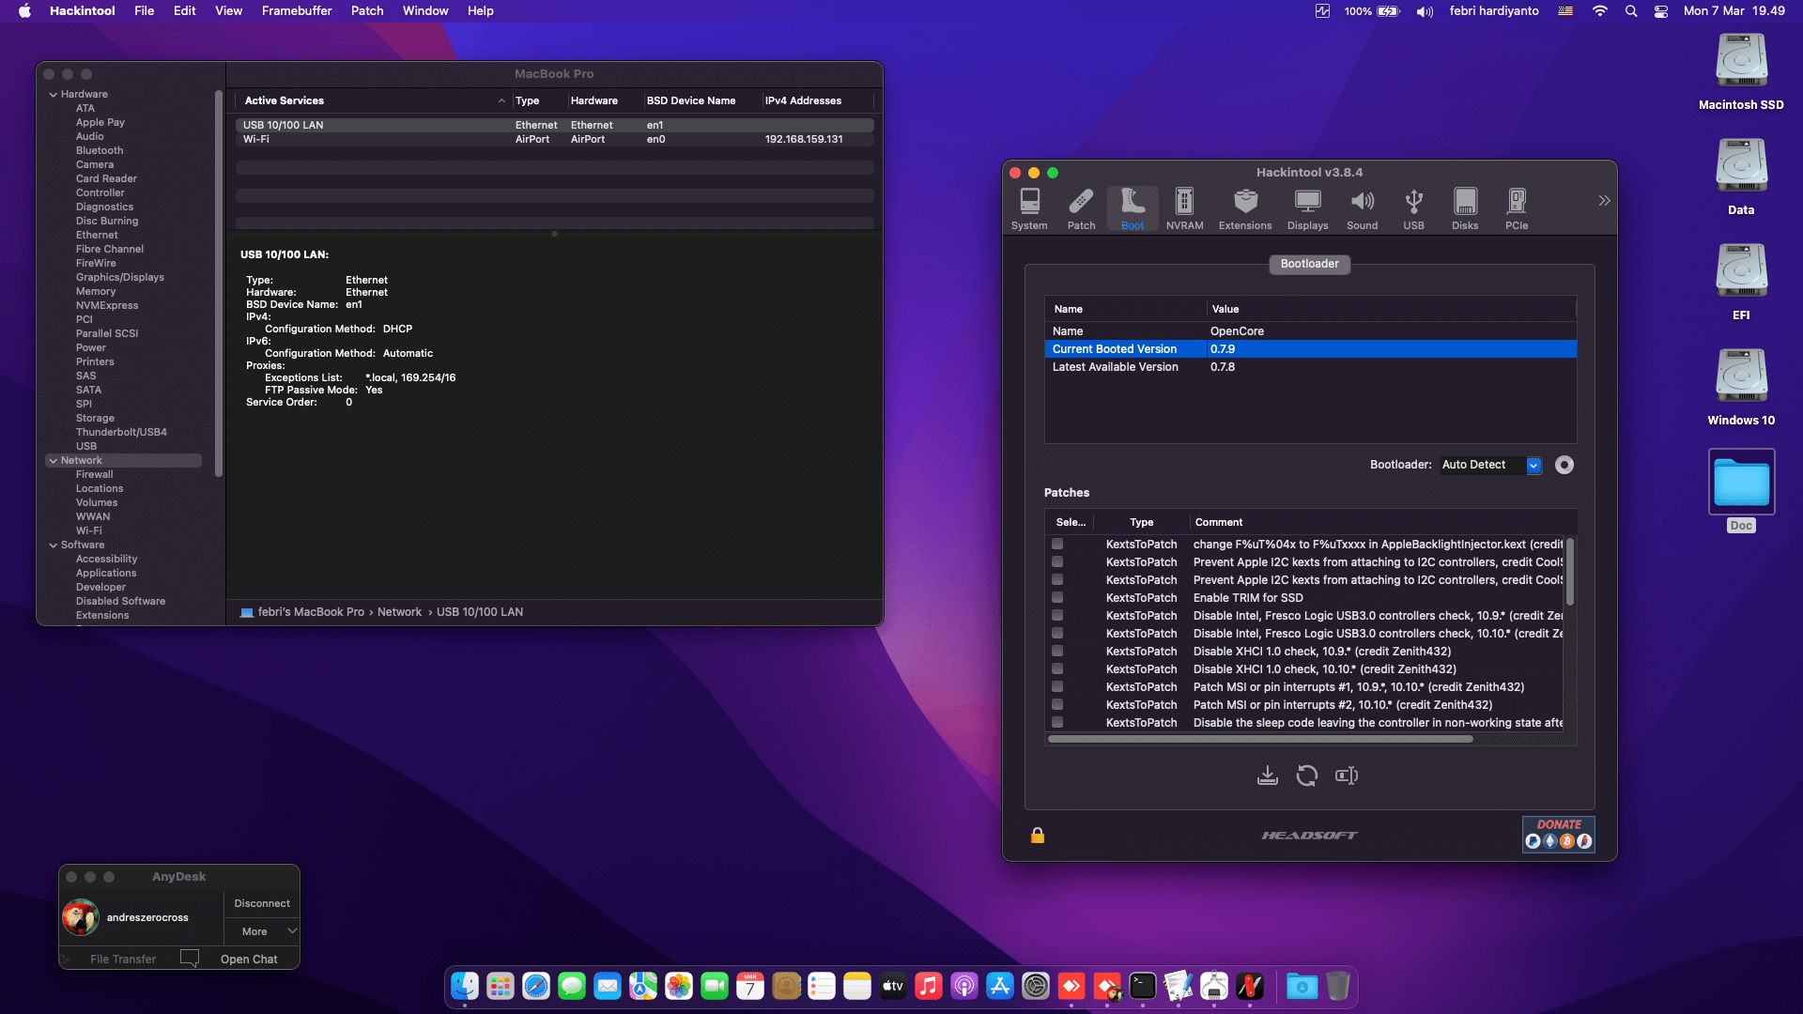Click Disconnect in the AnyDesk window
Viewport: 1803px width, 1014px height.
pyautogui.click(x=262, y=903)
